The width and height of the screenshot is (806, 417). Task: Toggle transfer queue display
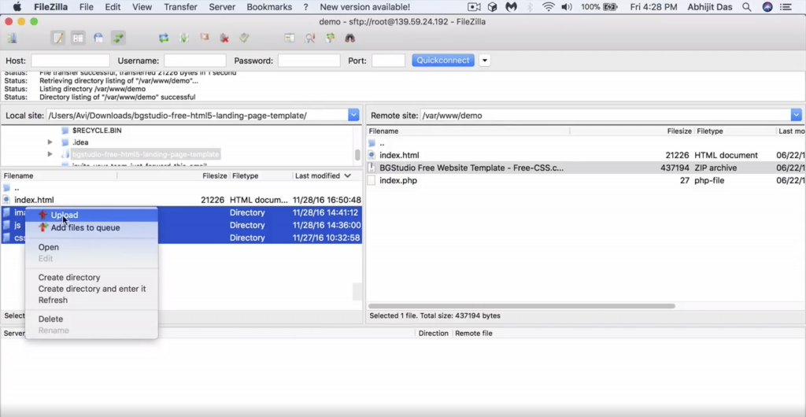point(118,38)
